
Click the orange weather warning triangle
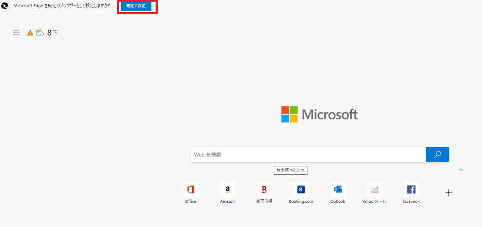30,33
